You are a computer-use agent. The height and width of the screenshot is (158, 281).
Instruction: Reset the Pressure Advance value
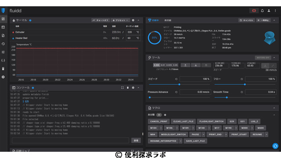[x=176, y=92]
